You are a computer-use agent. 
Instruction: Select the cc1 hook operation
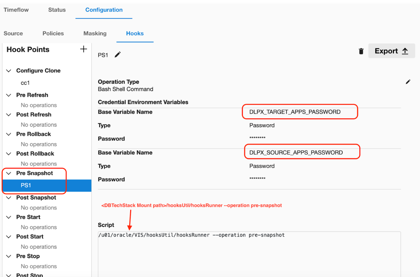(x=25, y=83)
